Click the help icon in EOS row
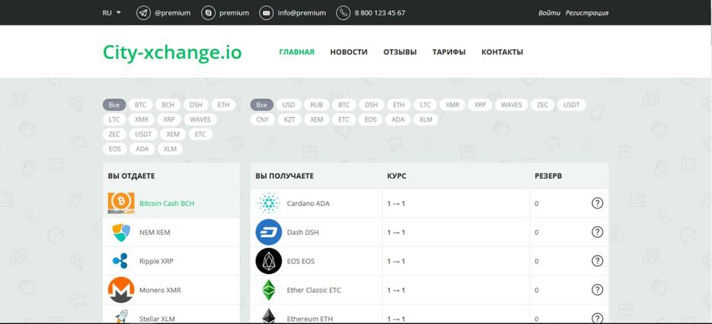712x324 pixels. click(x=597, y=261)
